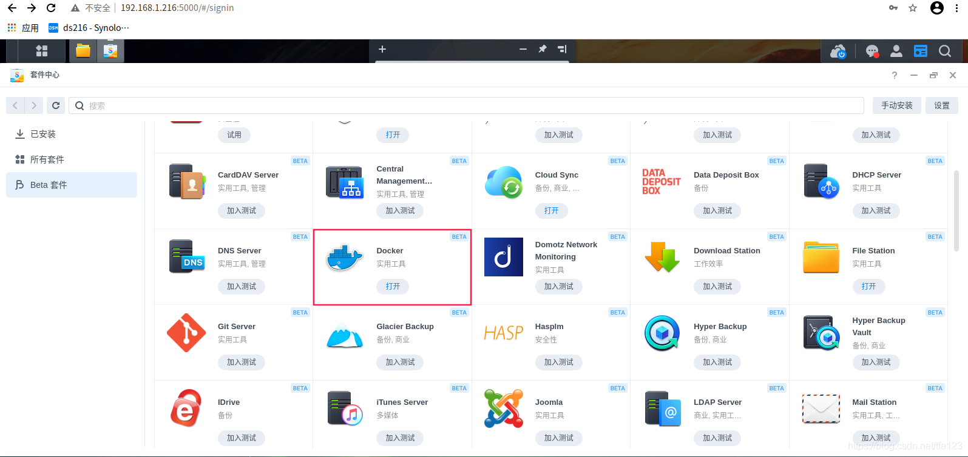Click 打开 button under Docker
The width and height of the screenshot is (968, 457).
[x=393, y=286]
